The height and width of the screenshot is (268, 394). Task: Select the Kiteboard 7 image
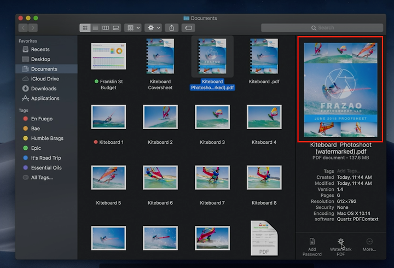pos(212,177)
